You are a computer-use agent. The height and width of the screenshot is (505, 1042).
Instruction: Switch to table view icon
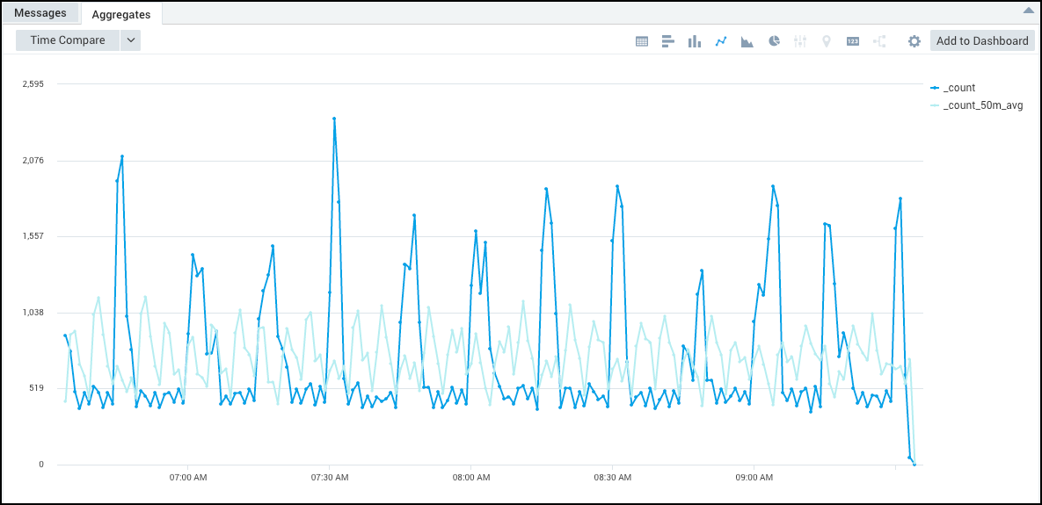coord(642,41)
